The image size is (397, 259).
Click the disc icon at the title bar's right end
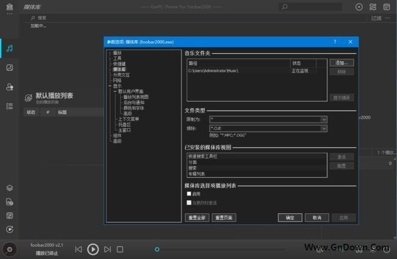[x=359, y=7]
